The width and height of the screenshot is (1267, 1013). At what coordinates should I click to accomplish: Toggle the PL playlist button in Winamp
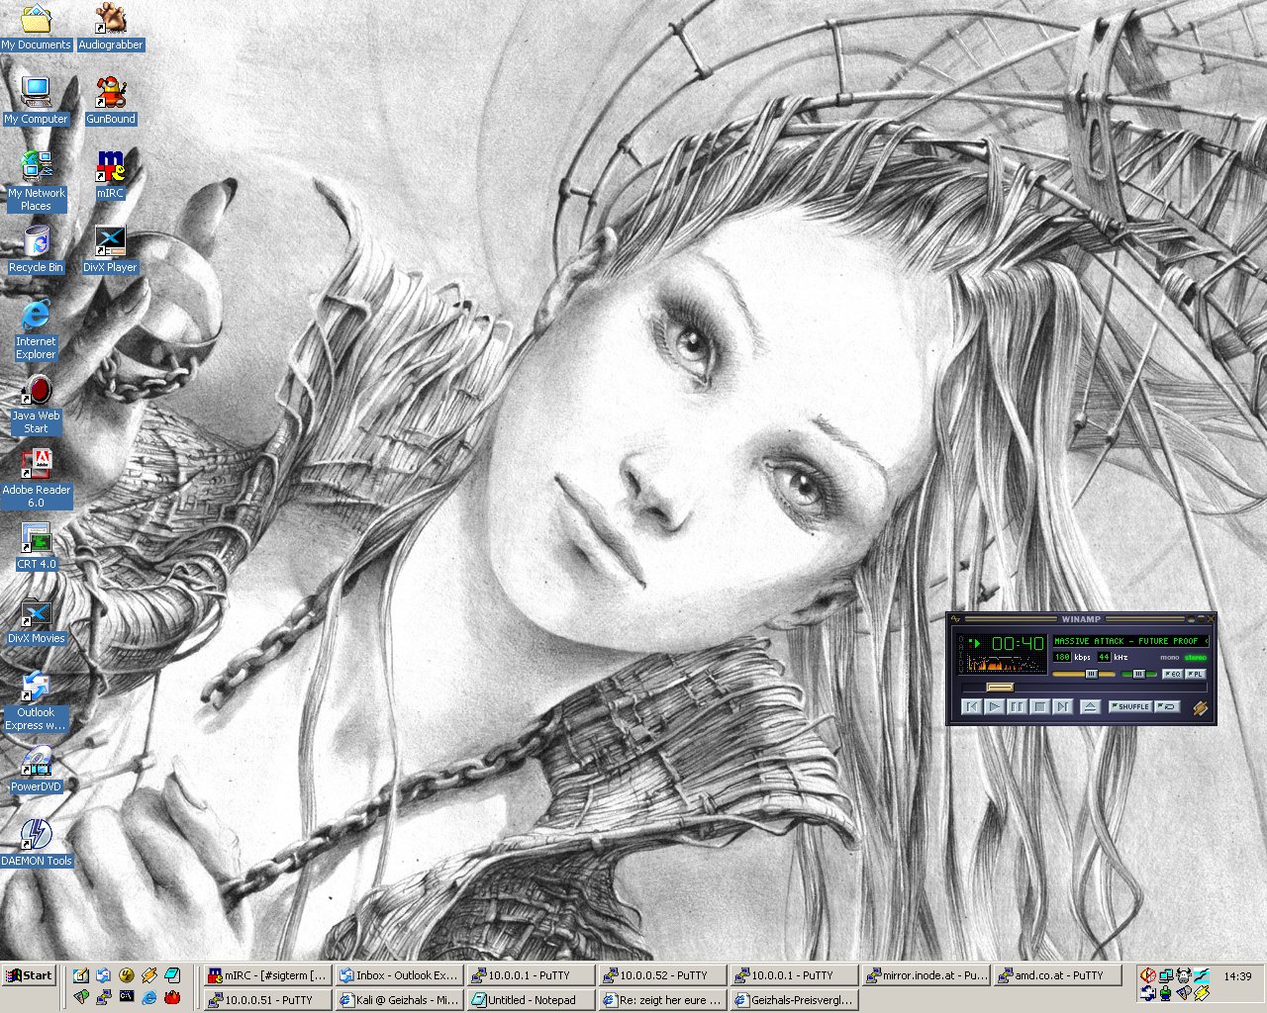pyautogui.click(x=1196, y=674)
